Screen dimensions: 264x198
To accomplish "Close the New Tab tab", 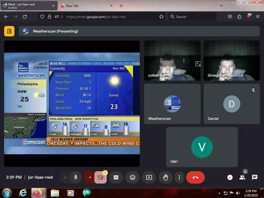I will pos(111,6).
